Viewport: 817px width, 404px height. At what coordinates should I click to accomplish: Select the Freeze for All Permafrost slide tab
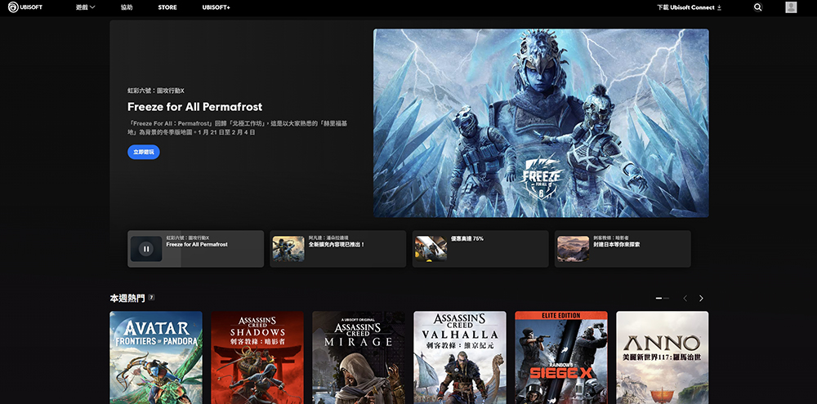coord(195,249)
